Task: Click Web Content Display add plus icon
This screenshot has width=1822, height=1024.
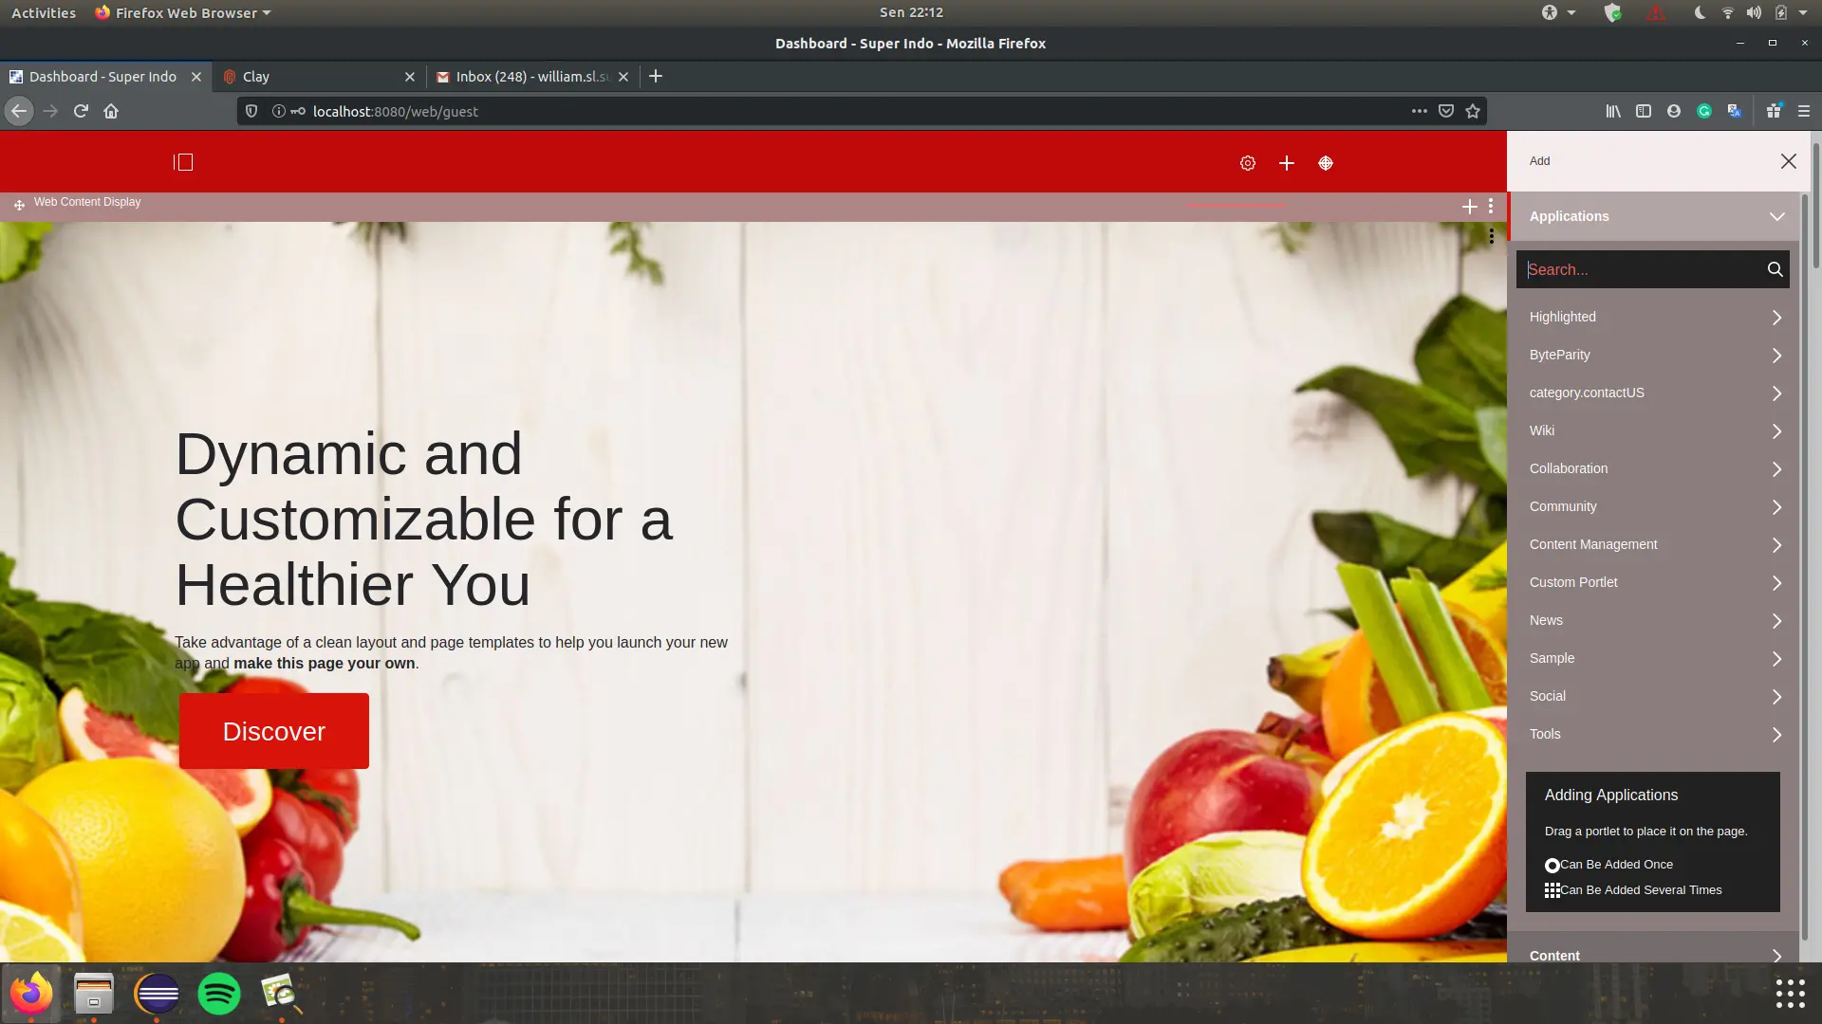Action: [x=1469, y=206]
